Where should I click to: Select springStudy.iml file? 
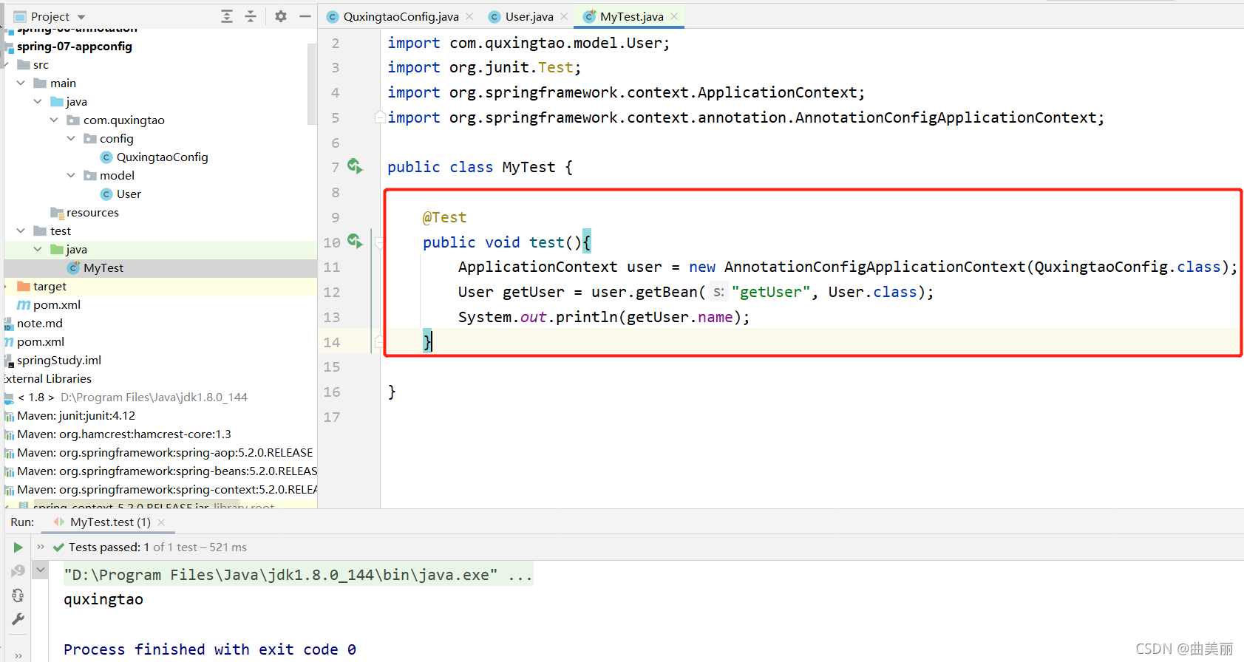click(58, 360)
